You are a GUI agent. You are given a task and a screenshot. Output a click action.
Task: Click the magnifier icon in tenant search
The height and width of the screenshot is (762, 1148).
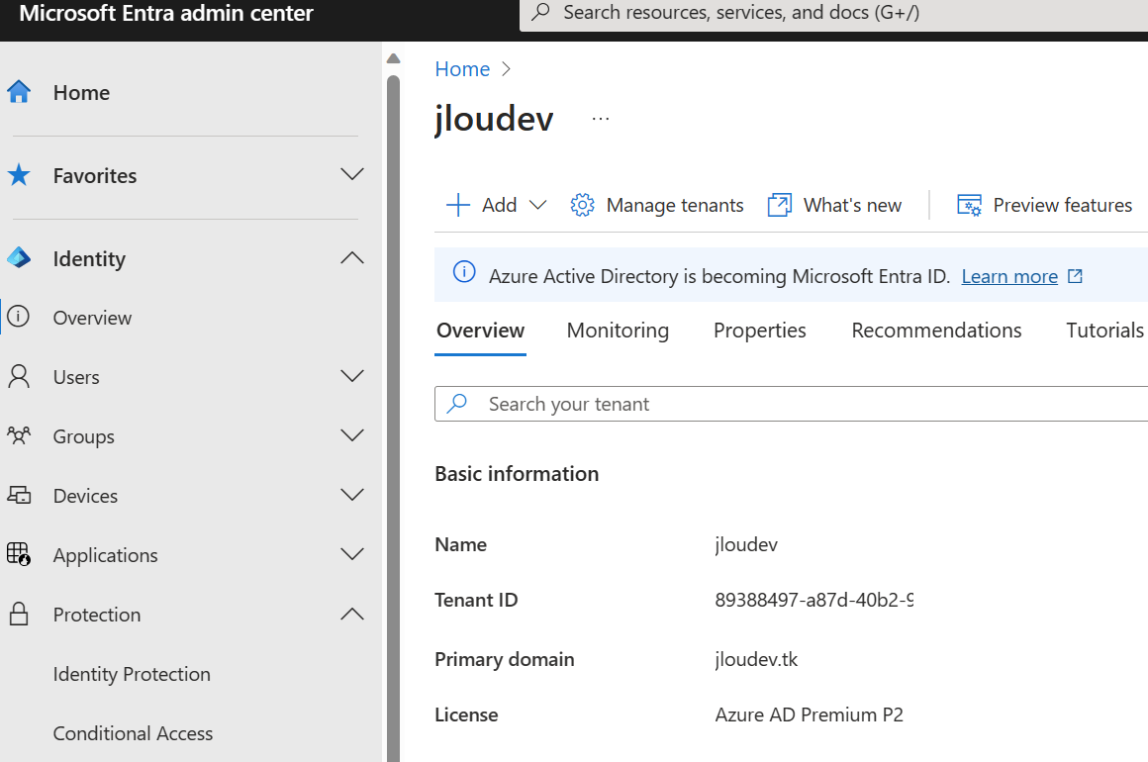pyautogui.click(x=457, y=403)
